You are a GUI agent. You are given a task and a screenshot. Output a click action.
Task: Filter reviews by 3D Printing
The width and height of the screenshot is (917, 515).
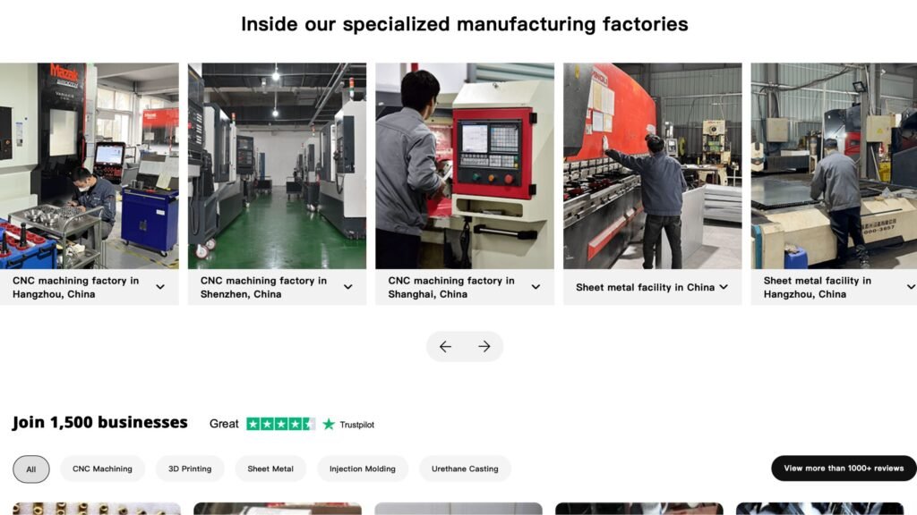[x=190, y=469]
